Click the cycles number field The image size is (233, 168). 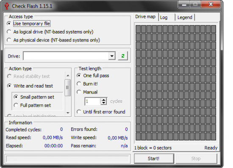click(x=93, y=102)
